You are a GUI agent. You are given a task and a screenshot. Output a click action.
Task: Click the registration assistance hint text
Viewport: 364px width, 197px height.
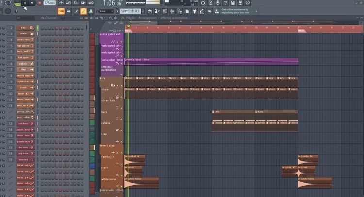click(x=235, y=11)
